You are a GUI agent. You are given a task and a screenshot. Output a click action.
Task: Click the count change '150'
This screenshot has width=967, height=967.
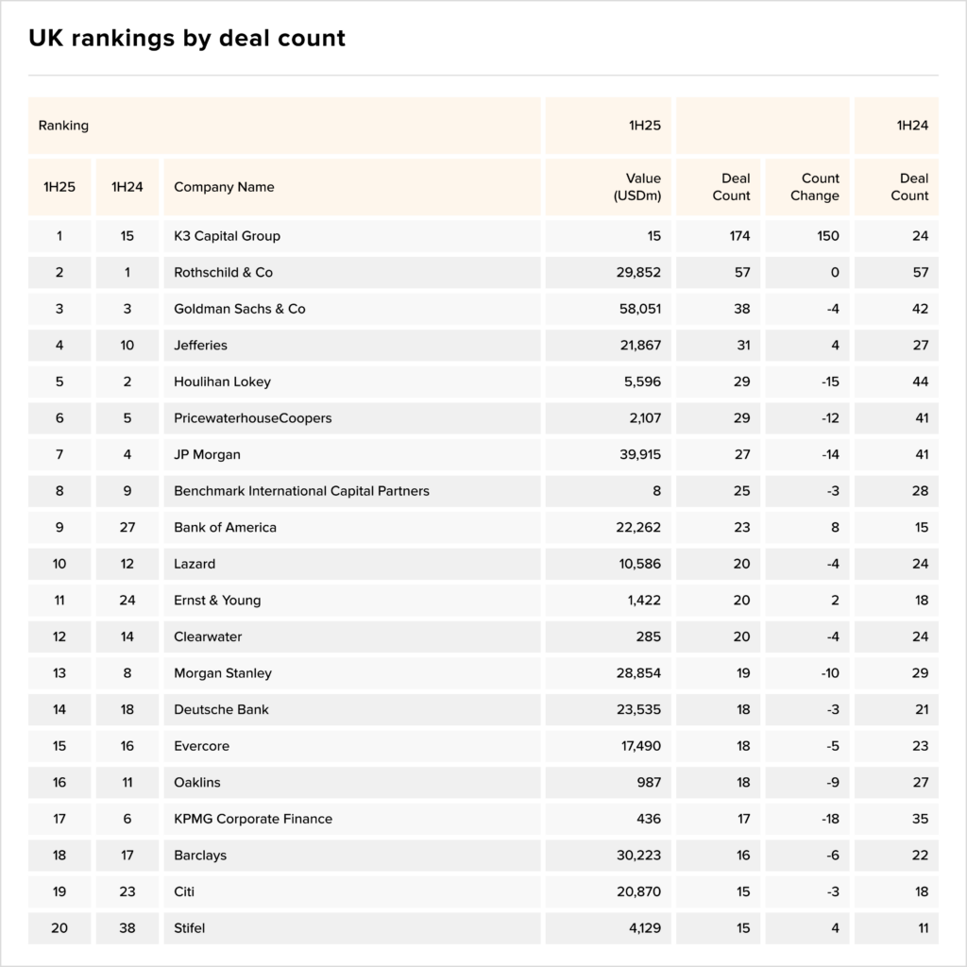click(828, 236)
